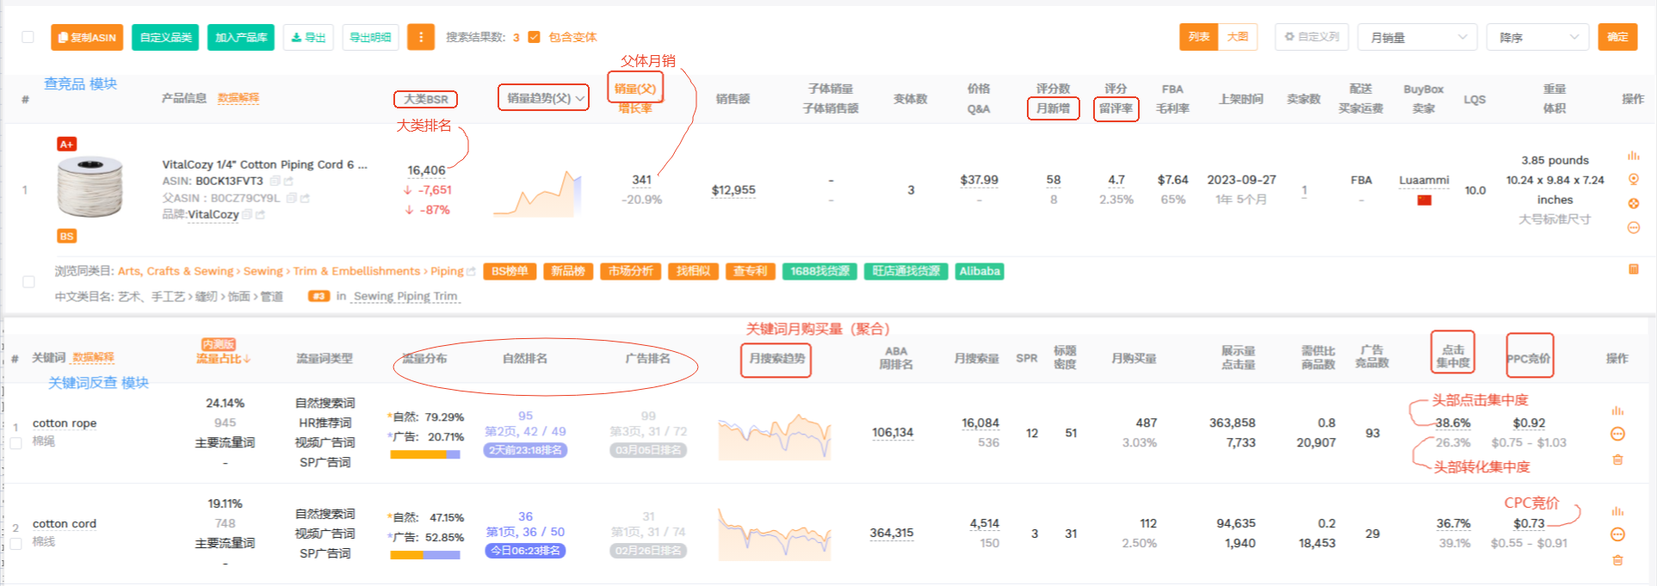
Task: Copy the parent ASIN B0CZ79CY9L
Action: [x=291, y=198]
